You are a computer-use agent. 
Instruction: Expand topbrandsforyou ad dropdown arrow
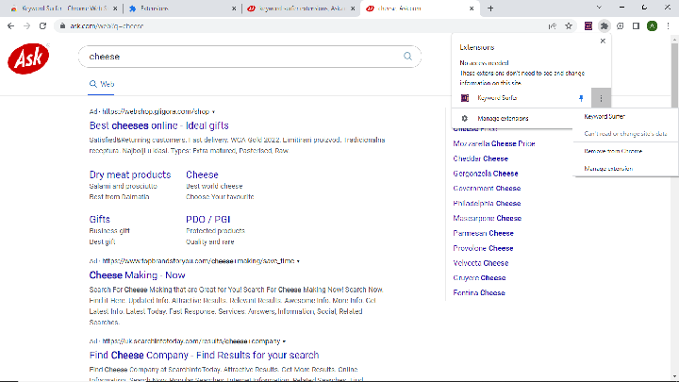298,261
